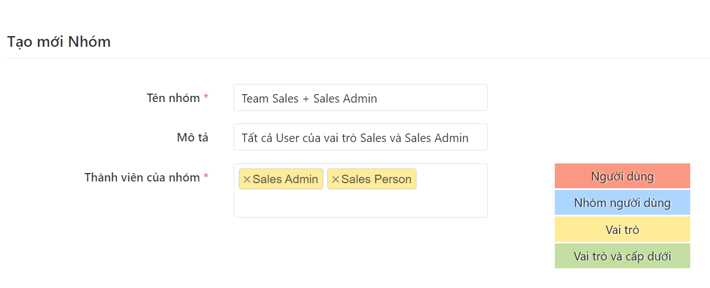The image size is (710, 288).
Task: Open the Thành viên của nhóm member selector
Action: point(360,202)
